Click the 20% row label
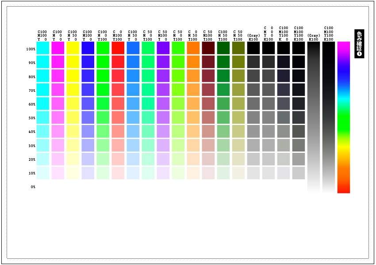376x265 pixels. pos(32,159)
